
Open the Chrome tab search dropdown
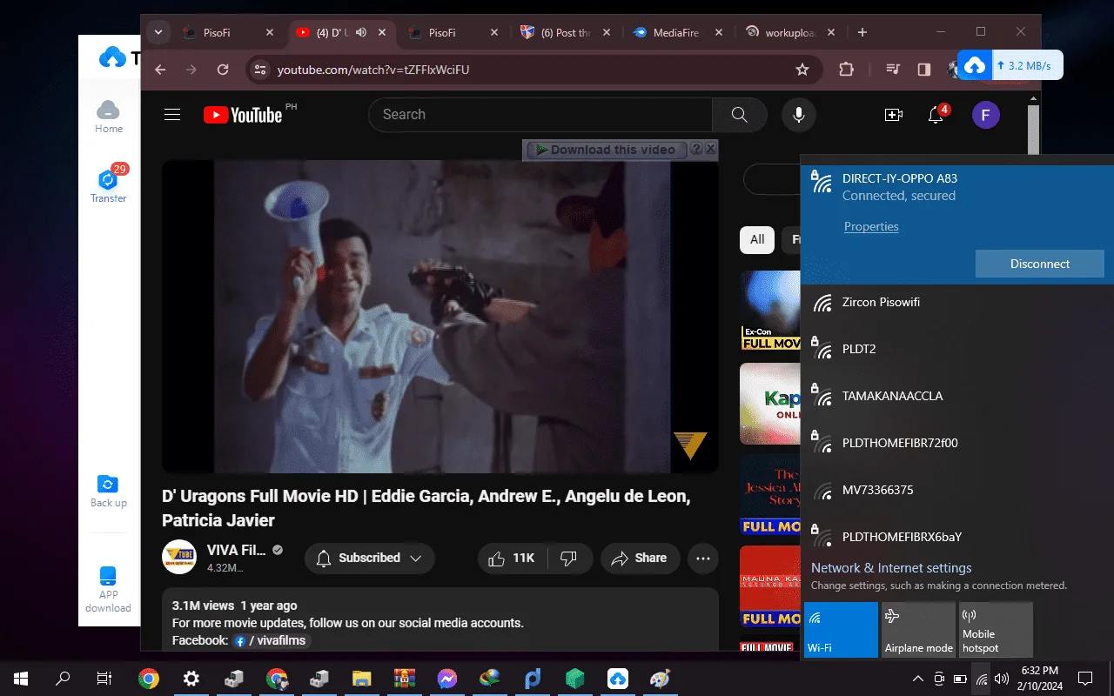click(x=158, y=33)
